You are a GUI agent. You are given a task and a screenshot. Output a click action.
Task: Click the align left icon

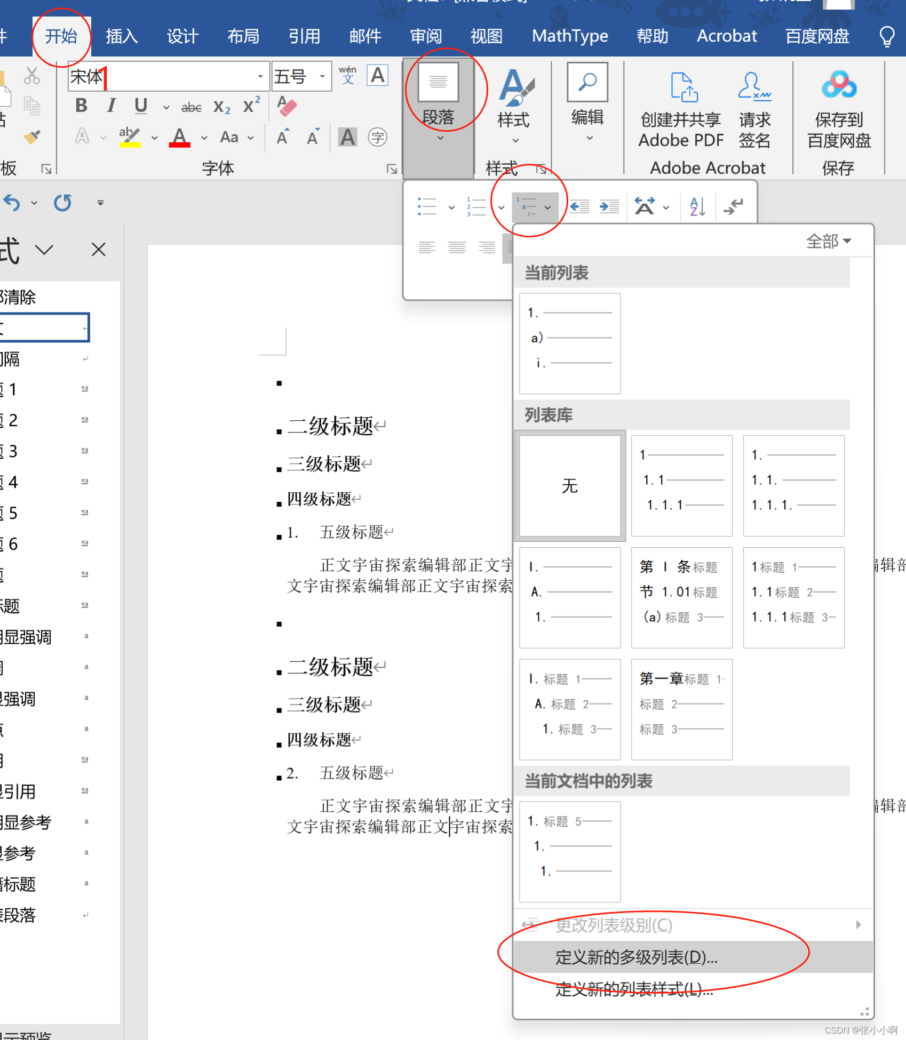(427, 247)
